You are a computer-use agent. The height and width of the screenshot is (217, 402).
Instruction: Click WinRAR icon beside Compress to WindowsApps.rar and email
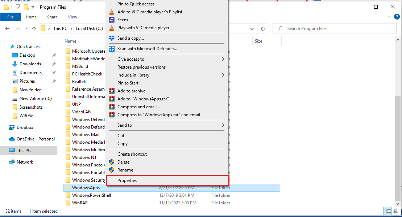[112, 114]
